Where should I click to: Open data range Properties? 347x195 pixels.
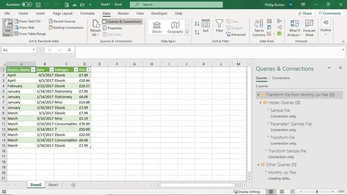(112, 28)
